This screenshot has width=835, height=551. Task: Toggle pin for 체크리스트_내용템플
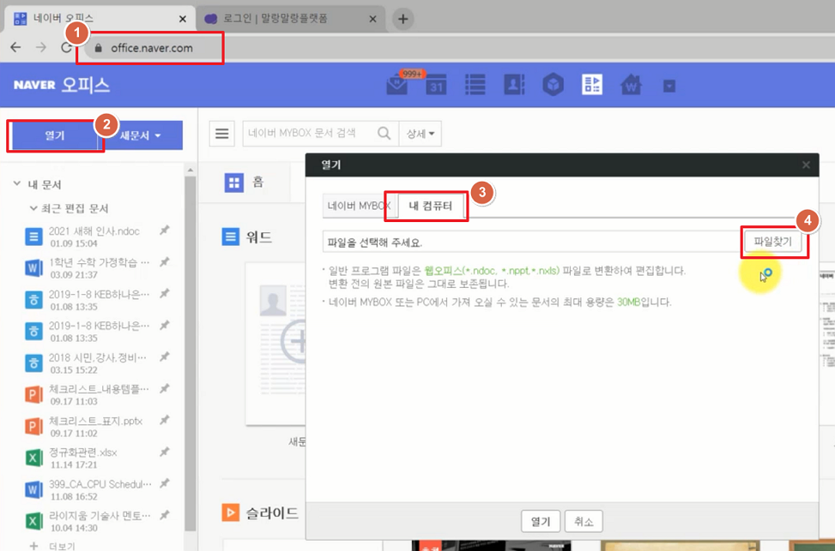click(x=165, y=388)
